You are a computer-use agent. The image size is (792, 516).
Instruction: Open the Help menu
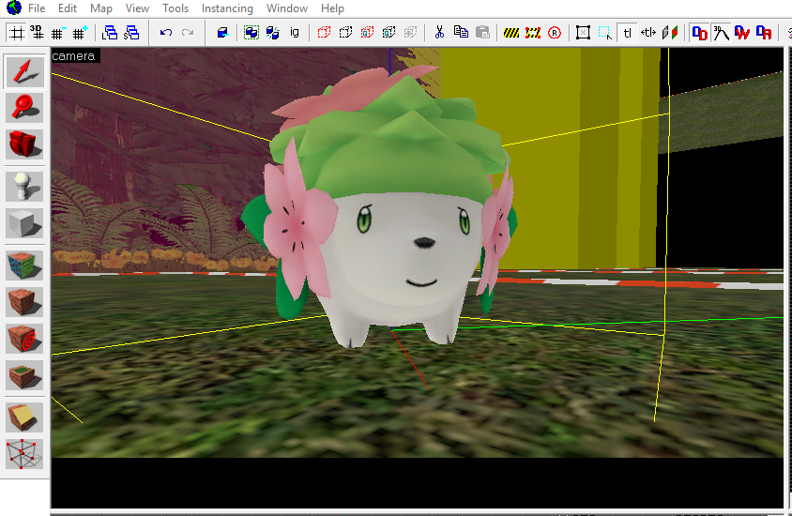coord(332,8)
